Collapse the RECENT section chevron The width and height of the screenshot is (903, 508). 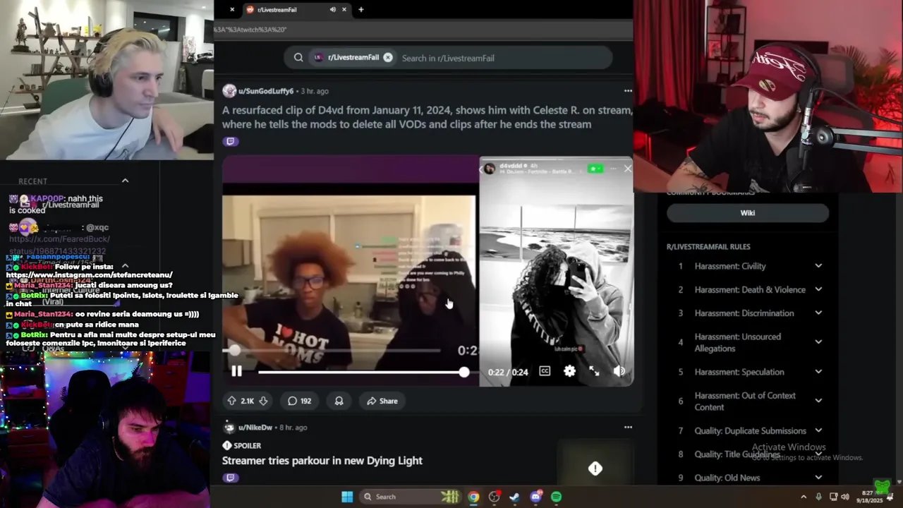point(125,181)
